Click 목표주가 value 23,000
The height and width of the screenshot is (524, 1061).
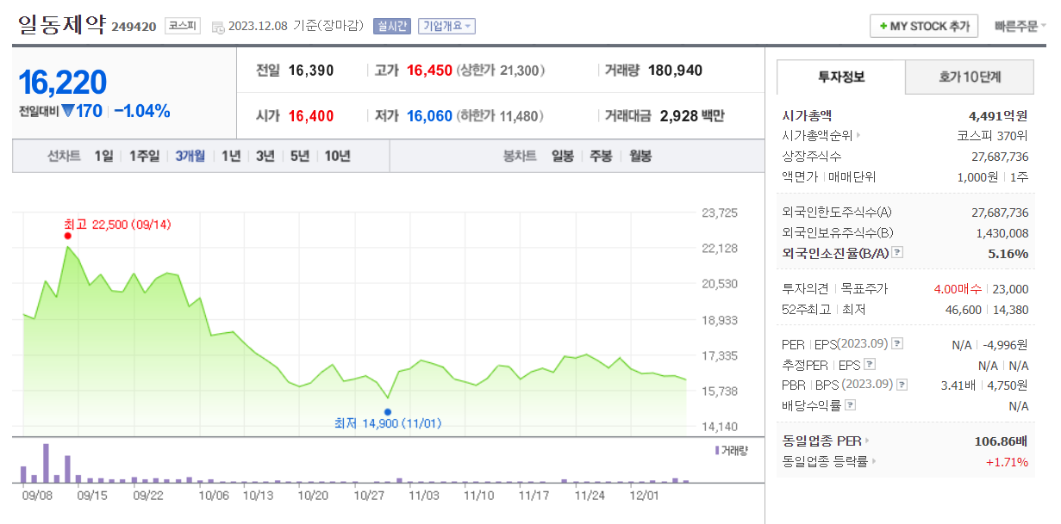point(1011,289)
